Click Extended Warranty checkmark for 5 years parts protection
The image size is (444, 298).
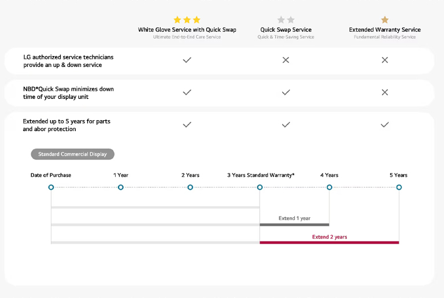[x=384, y=125]
